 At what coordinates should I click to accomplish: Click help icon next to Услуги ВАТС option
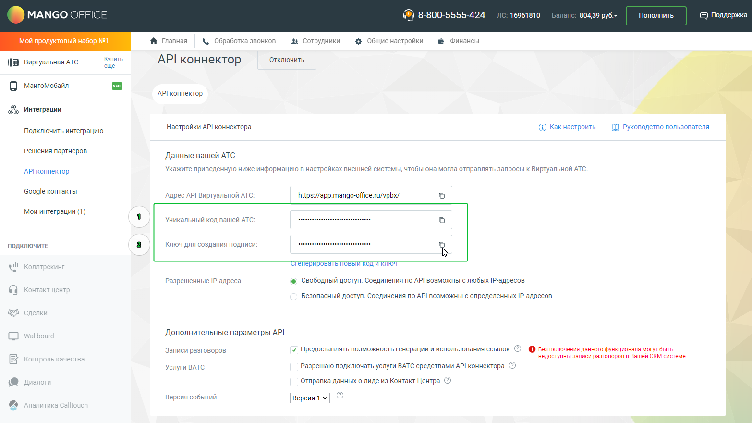point(512,365)
